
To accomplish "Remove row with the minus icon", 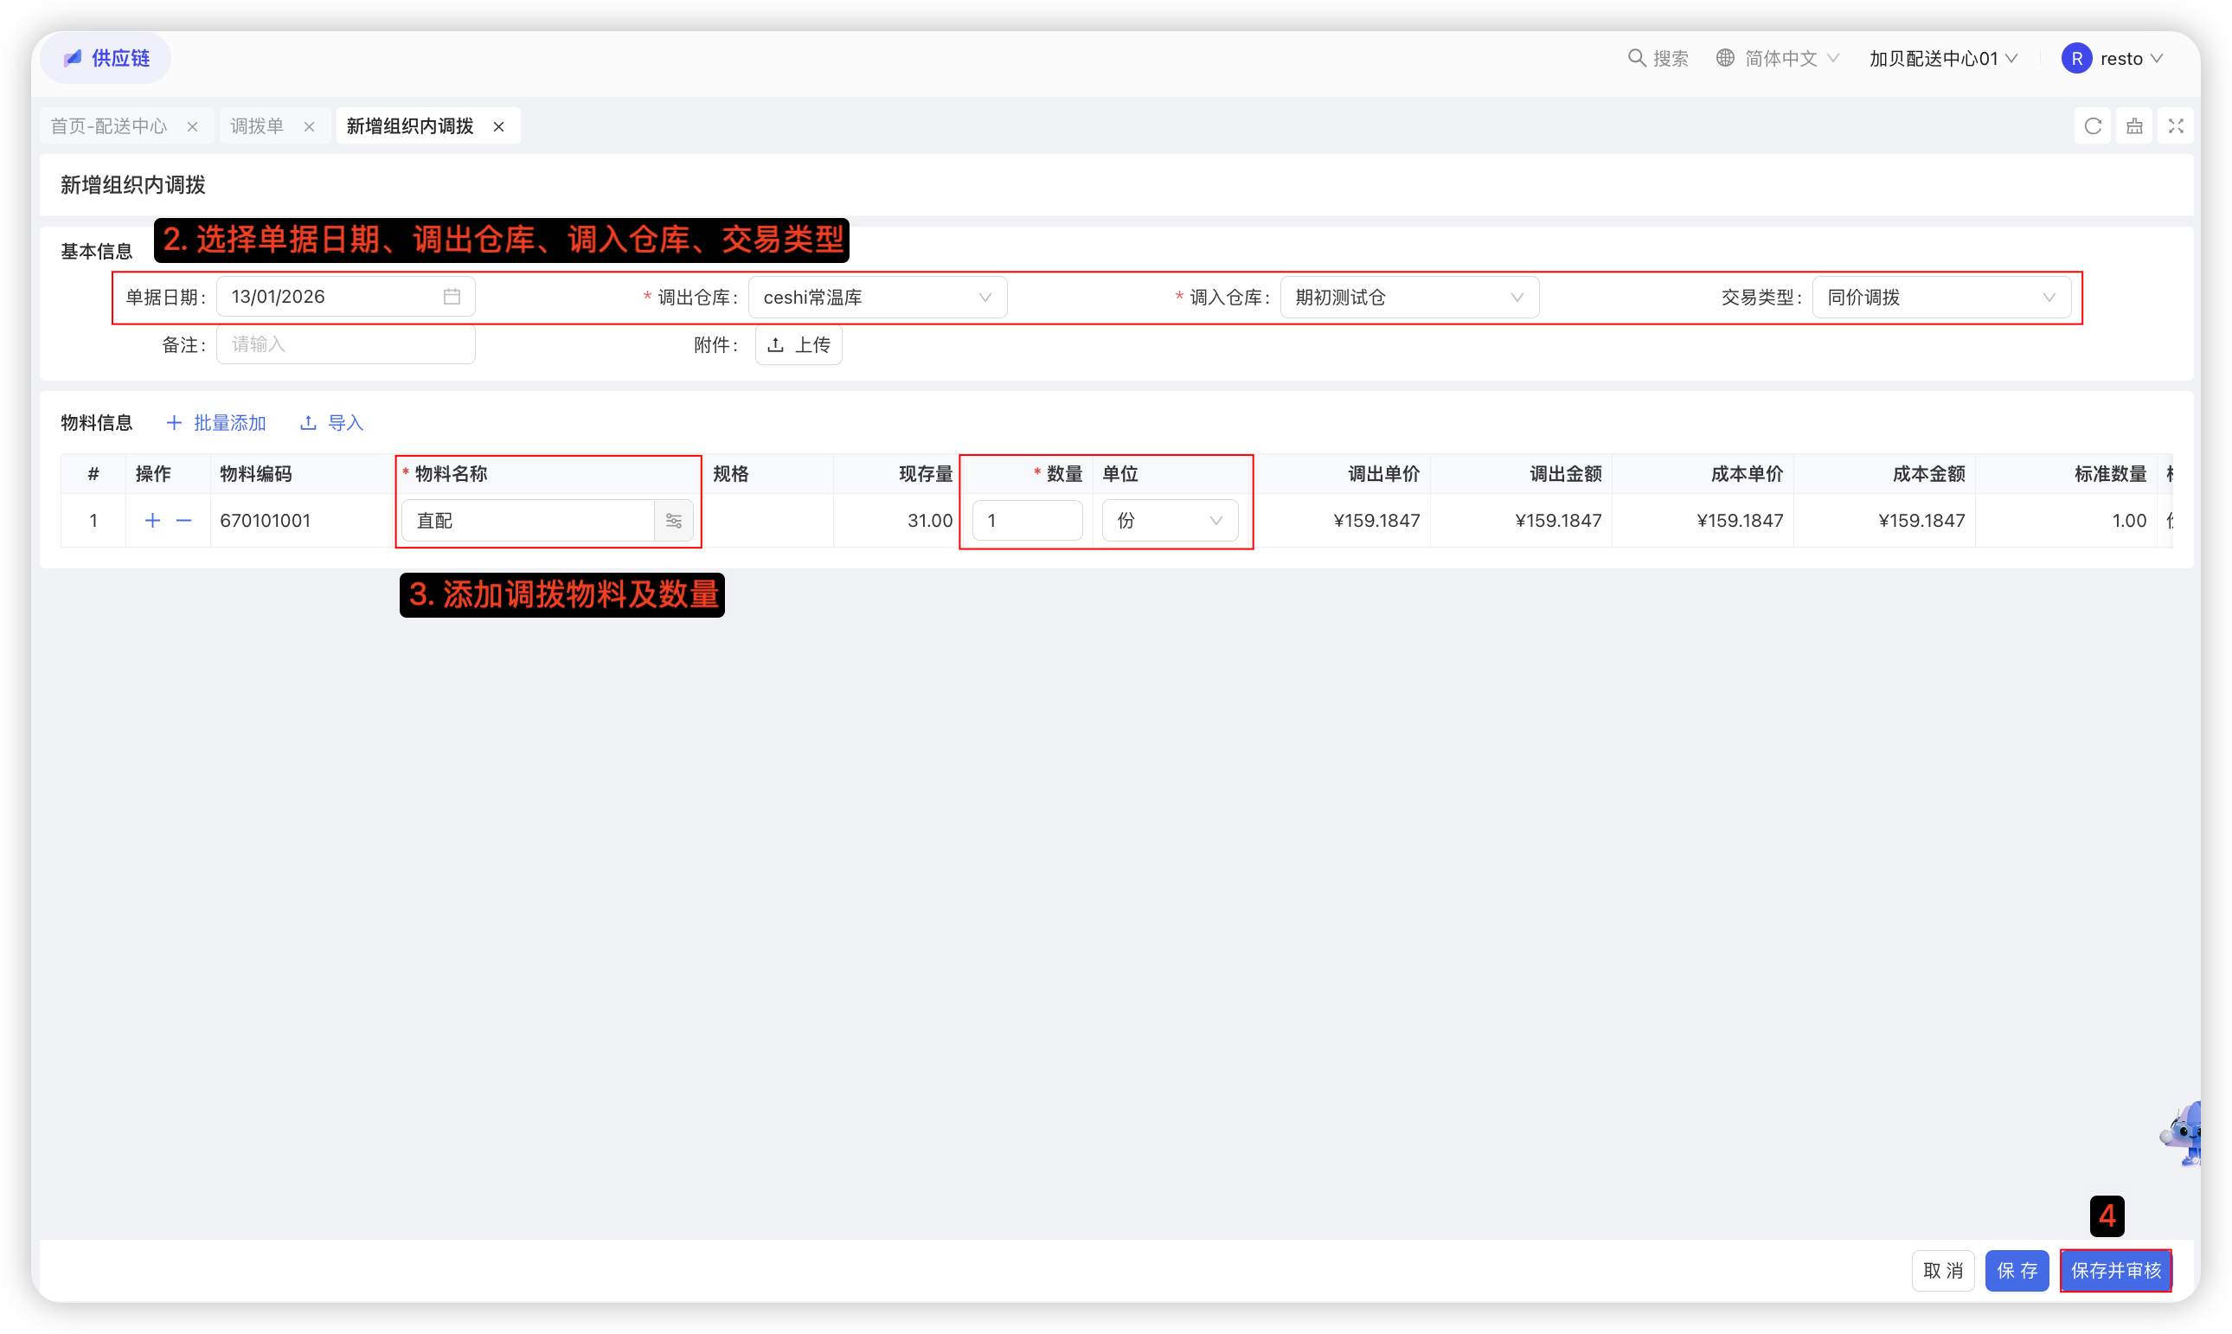I will pyautogui.click(x=183, y=521).
